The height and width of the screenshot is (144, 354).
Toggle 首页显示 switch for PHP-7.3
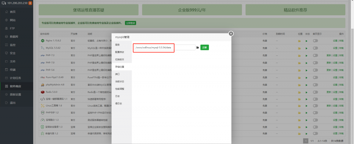coord(315,55)
